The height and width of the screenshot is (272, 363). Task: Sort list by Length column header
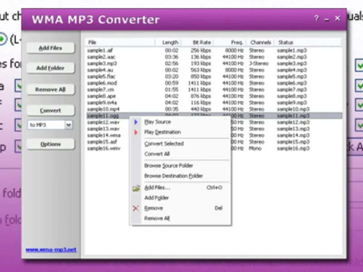tap(168, 42)
